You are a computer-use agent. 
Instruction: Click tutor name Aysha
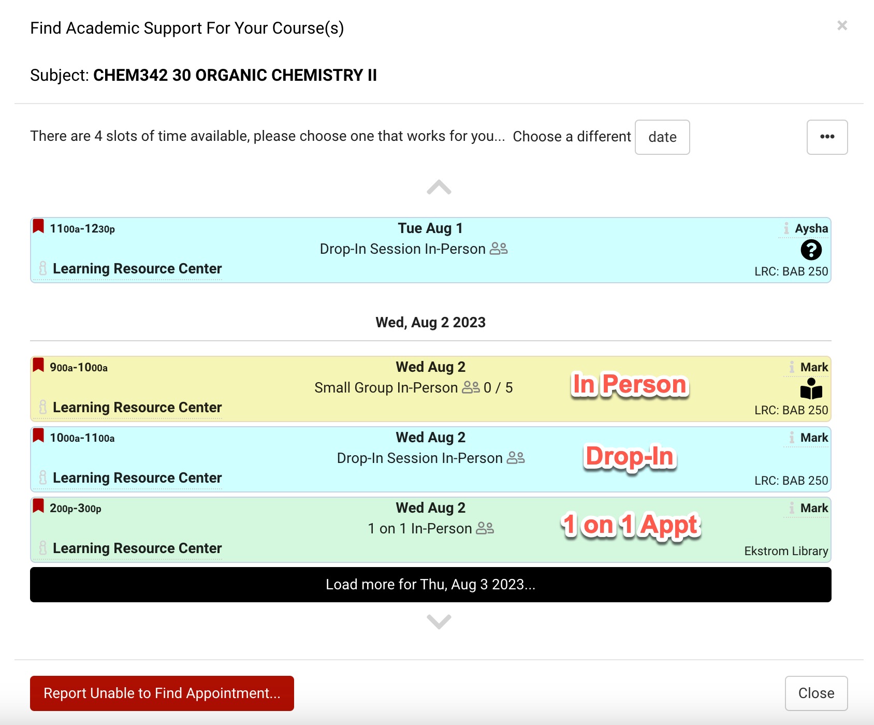(811, 228)
